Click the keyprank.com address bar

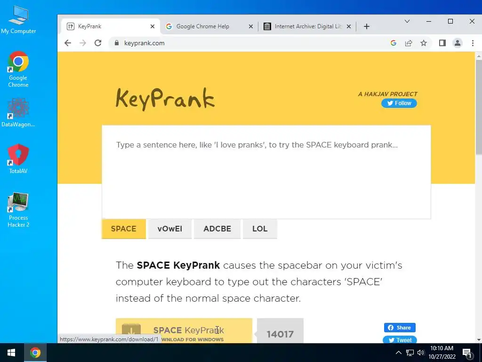(x=249, y=43)
